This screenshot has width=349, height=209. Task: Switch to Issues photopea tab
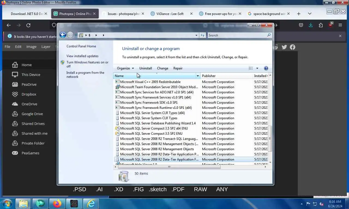pyautogui.click(x=123, y=14)
